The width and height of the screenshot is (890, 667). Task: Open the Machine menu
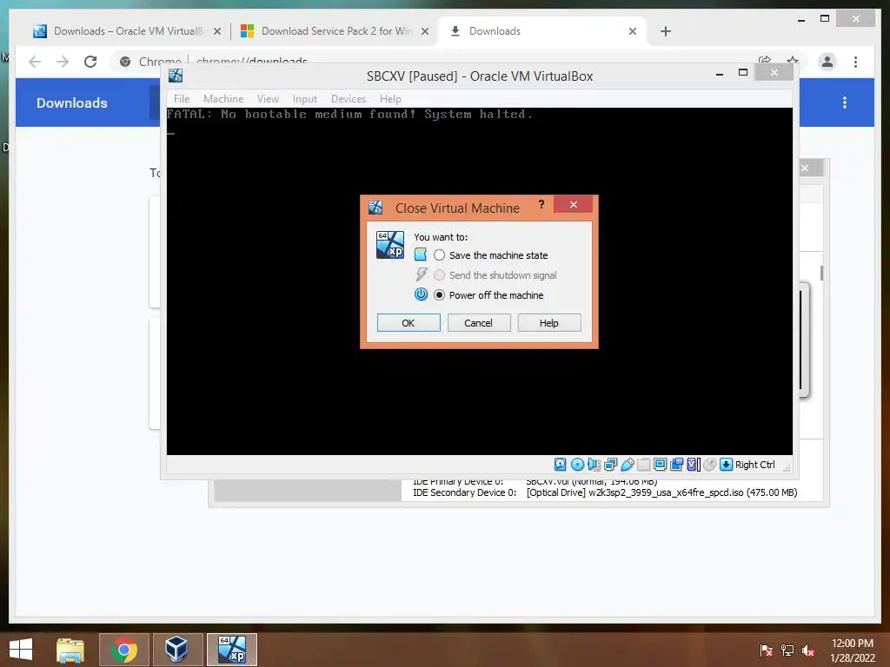223,99
